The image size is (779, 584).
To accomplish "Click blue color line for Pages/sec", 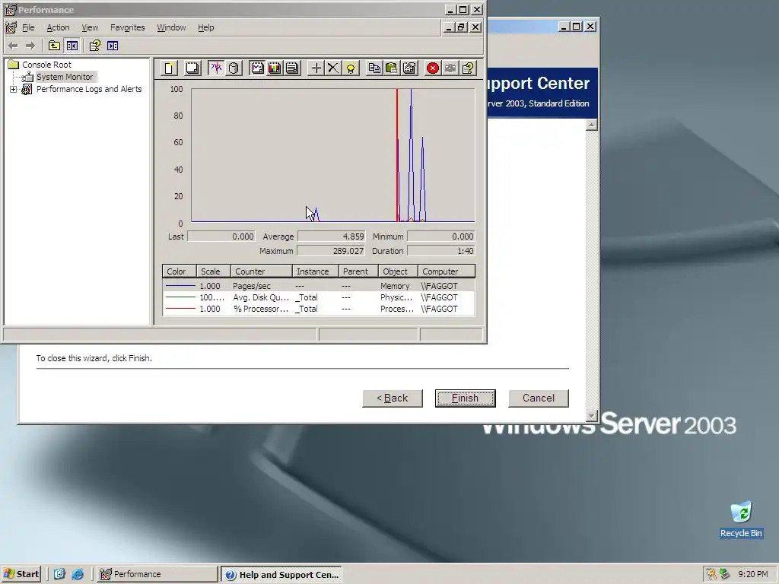I will [x=180, y=286].
